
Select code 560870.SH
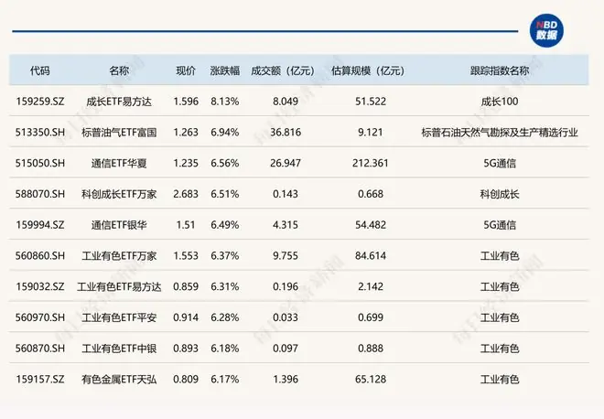point(40,349)
